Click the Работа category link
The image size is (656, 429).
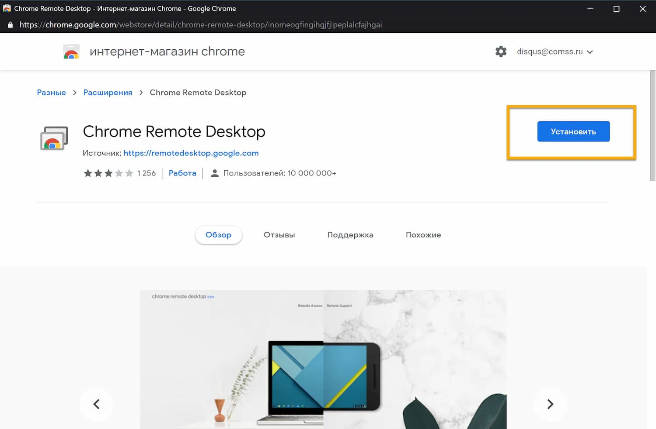pos(182,173)
